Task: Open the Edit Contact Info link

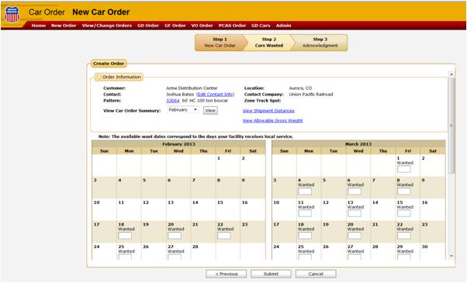Action: coord(216,95)
